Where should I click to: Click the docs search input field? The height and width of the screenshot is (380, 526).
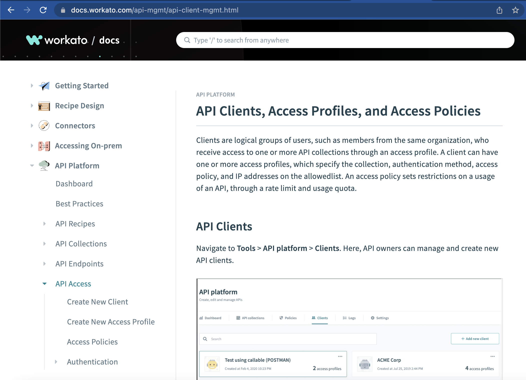(345, 40)
